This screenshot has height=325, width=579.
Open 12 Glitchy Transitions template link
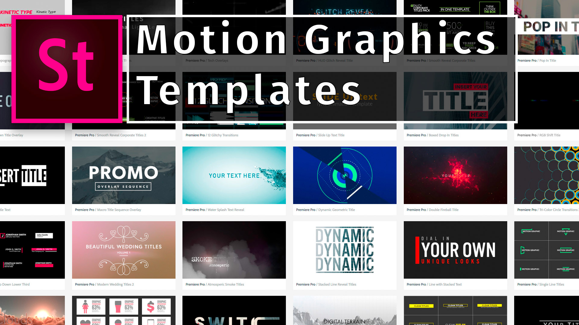[223, 135]
